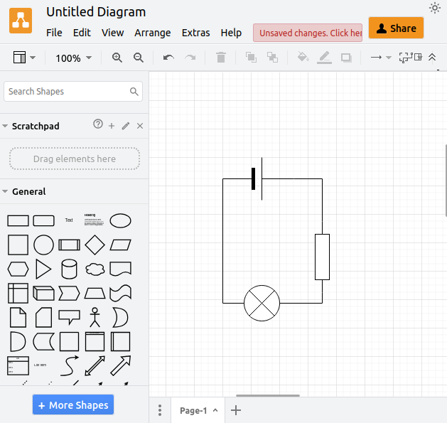Image resolution: width=447 pixels, height=423 pixels.
Task: Open Scratchpad help question mark icon
Action: click(98, 124)
